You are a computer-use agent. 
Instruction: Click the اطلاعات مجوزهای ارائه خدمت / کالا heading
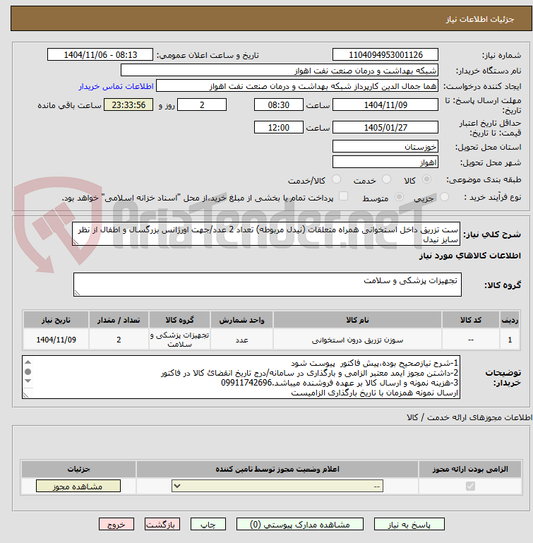click(469, 417)
